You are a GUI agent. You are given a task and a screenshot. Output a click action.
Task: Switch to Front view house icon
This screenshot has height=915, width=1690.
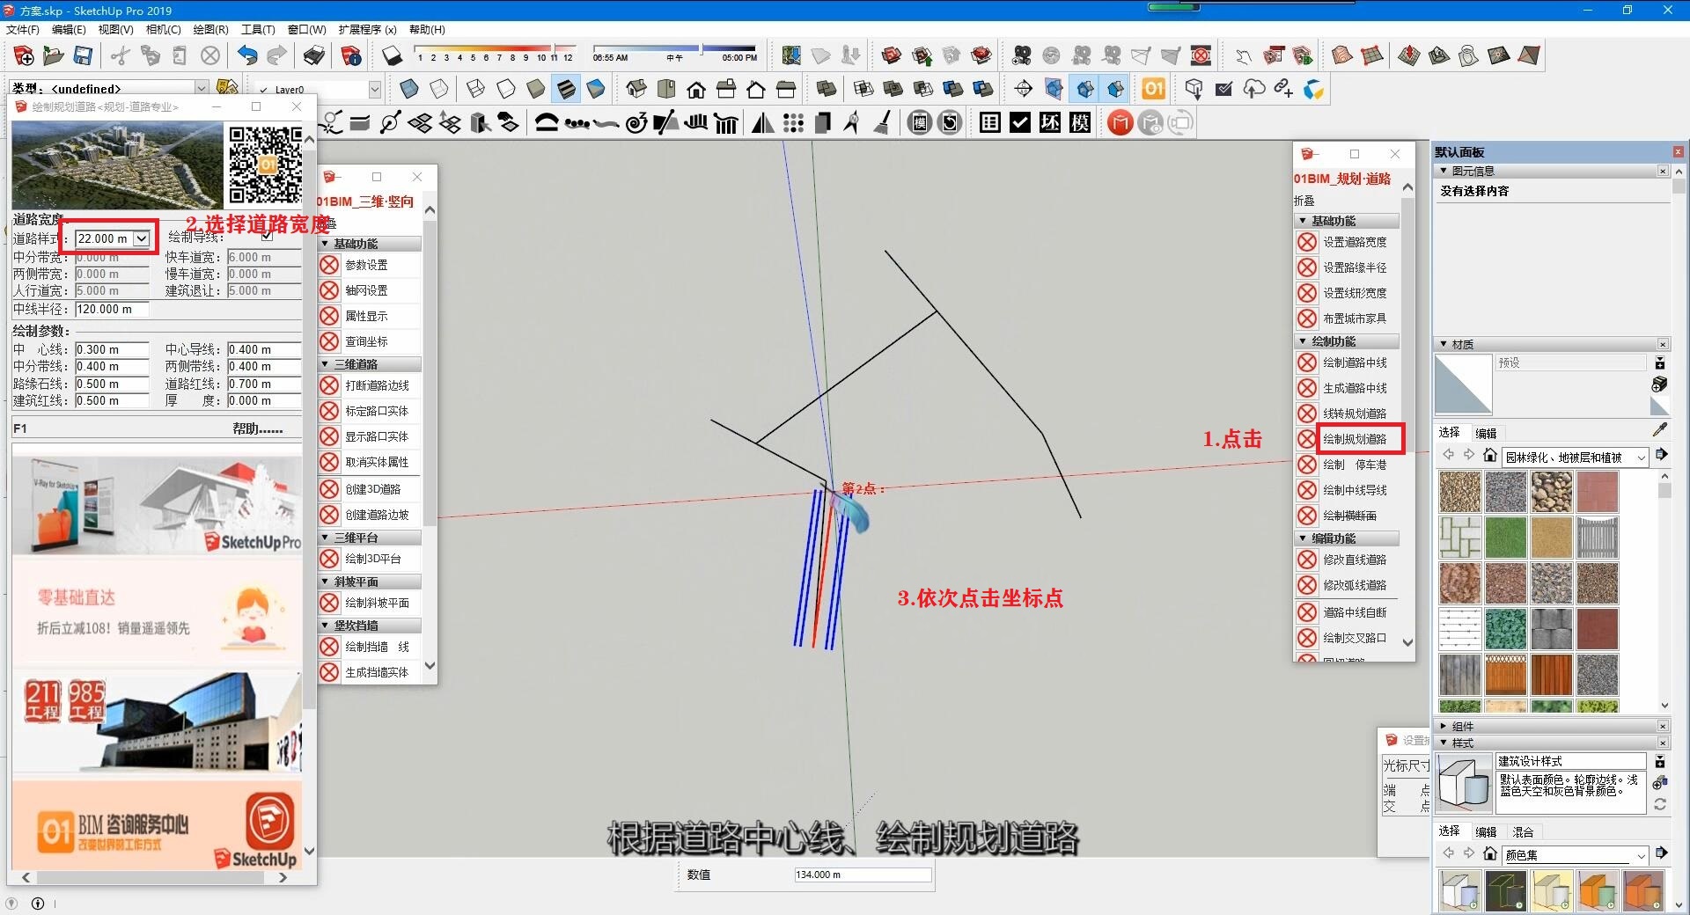(696, 89)
